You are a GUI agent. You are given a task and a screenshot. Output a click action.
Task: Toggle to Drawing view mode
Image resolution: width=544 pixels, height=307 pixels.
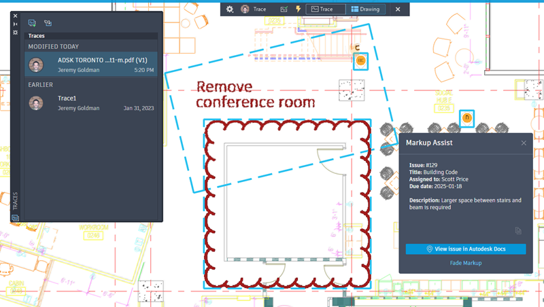tap(365, 10)
